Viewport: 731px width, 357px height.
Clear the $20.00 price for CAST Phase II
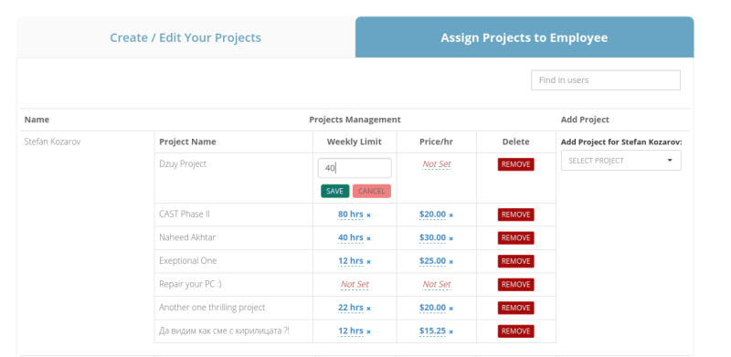[450, 215]
